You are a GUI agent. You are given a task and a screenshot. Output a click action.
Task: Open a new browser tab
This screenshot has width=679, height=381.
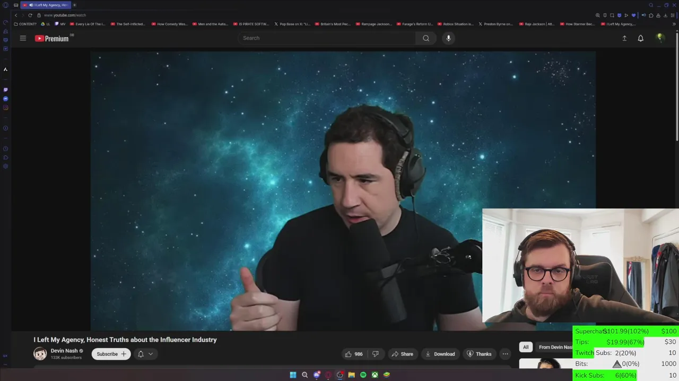(x=74, y=5)
